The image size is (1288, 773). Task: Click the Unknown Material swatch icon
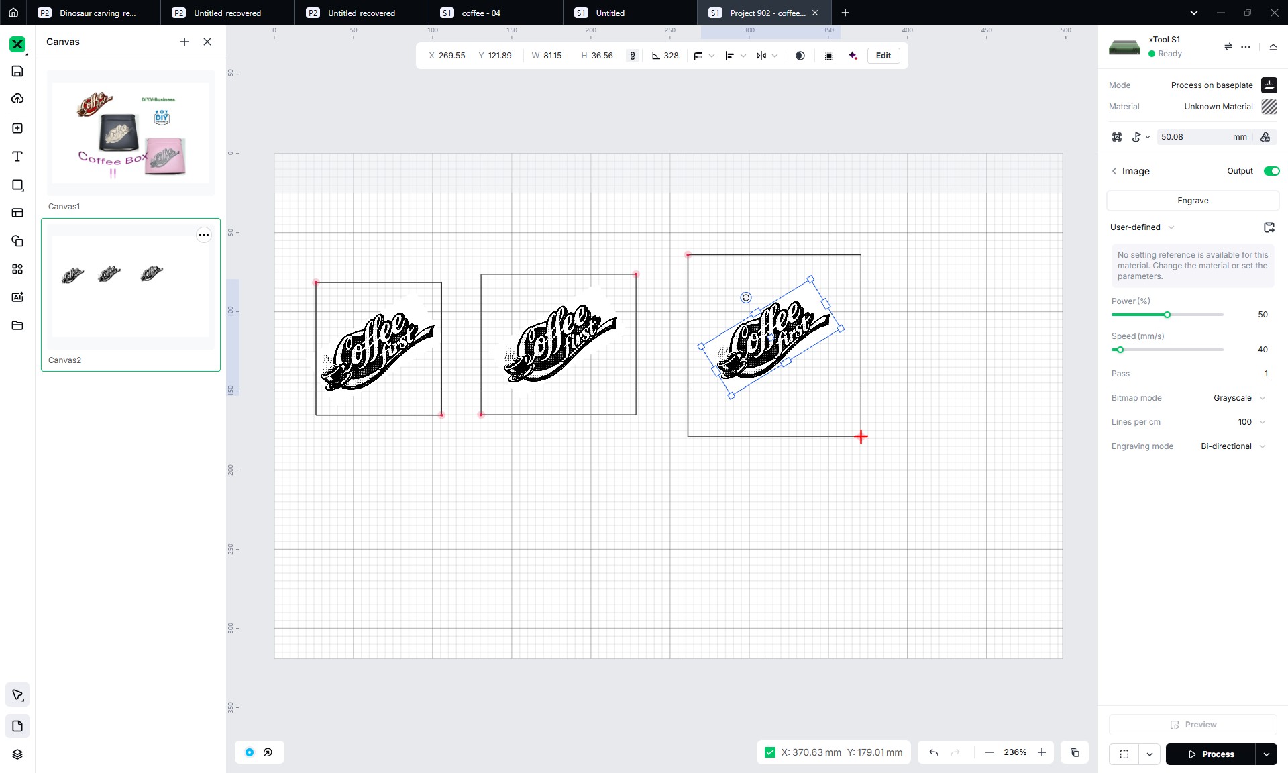tap(1269, 107)
